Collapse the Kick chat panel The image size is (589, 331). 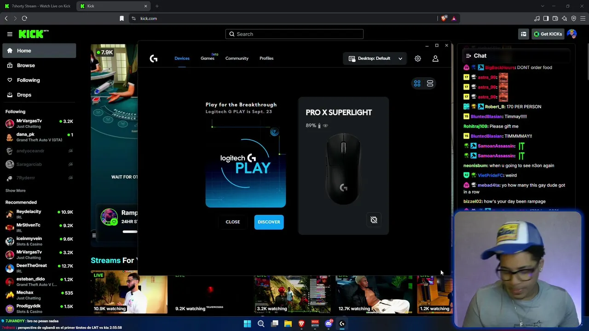468,56
